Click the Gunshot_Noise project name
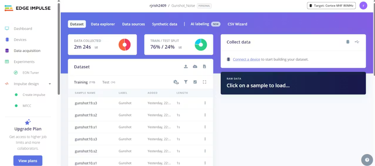375x166 pixels. 183,5
